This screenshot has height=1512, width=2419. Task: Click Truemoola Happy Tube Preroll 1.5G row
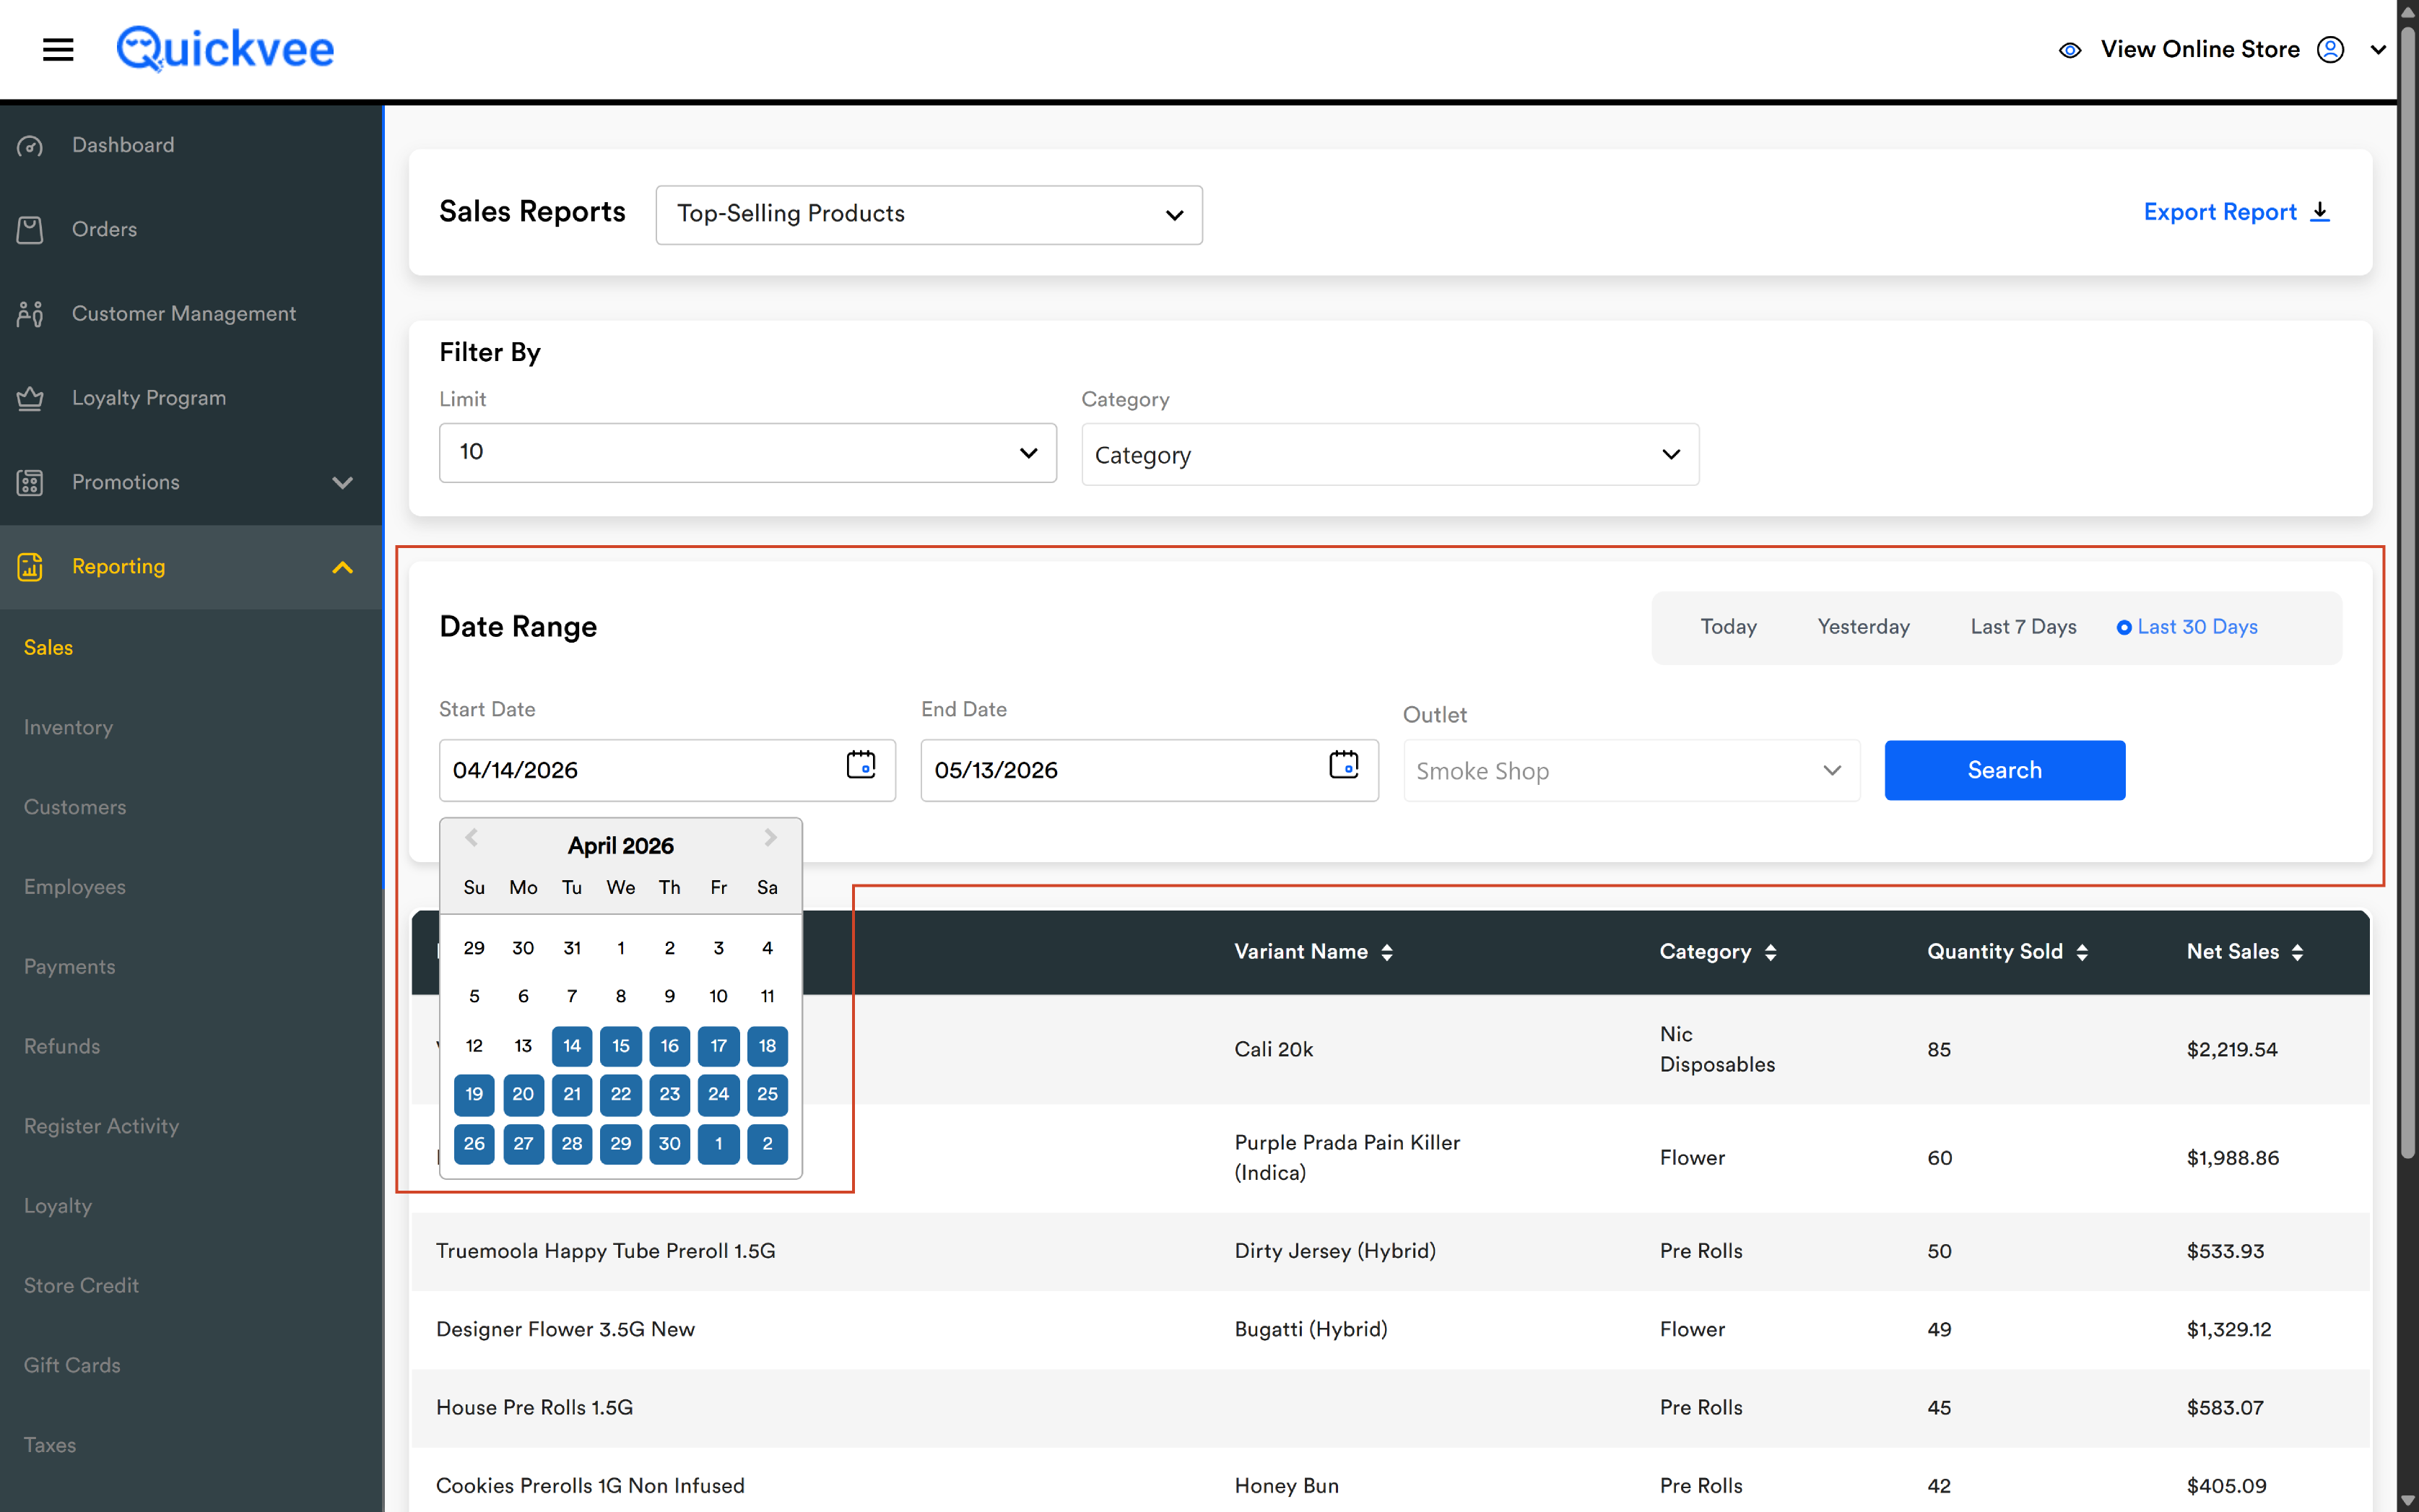point(1390,1252)
